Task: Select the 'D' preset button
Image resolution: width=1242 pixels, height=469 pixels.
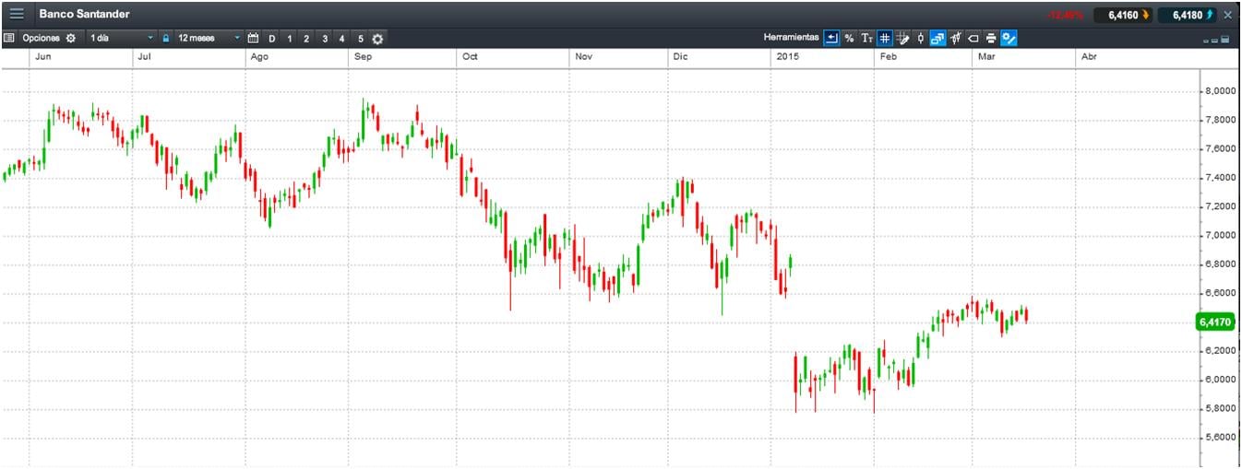Action: coord(272,38)
